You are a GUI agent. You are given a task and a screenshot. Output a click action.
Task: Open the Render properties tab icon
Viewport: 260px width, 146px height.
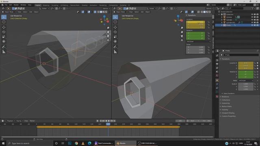(217, 60)
